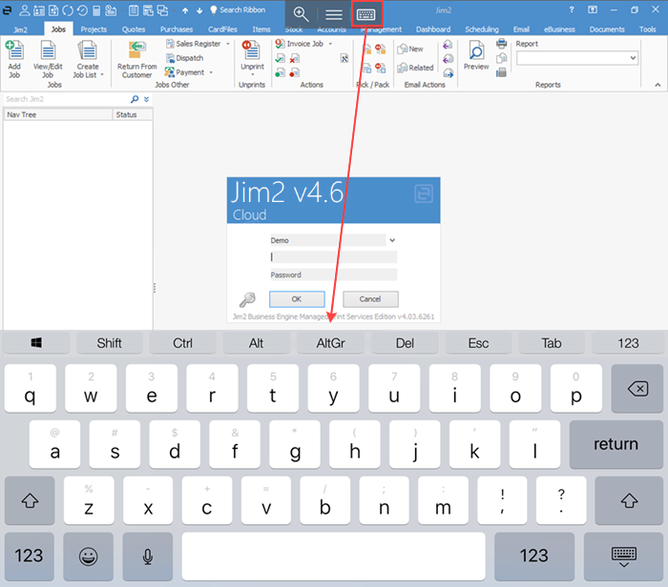The height and width of the screenshot is (587, 668).
Task: Open the Dispatch tool
Action: click(x=185, y=58)
